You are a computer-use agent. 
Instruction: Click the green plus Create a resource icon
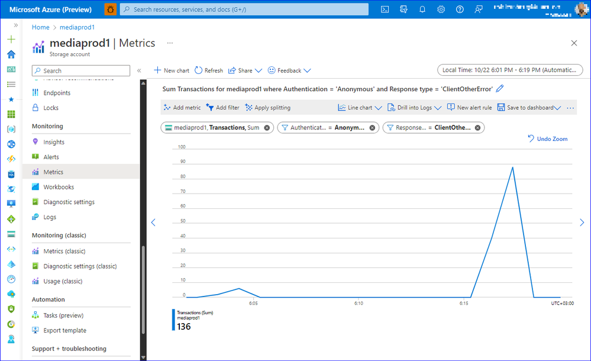(x=11, y=39)
